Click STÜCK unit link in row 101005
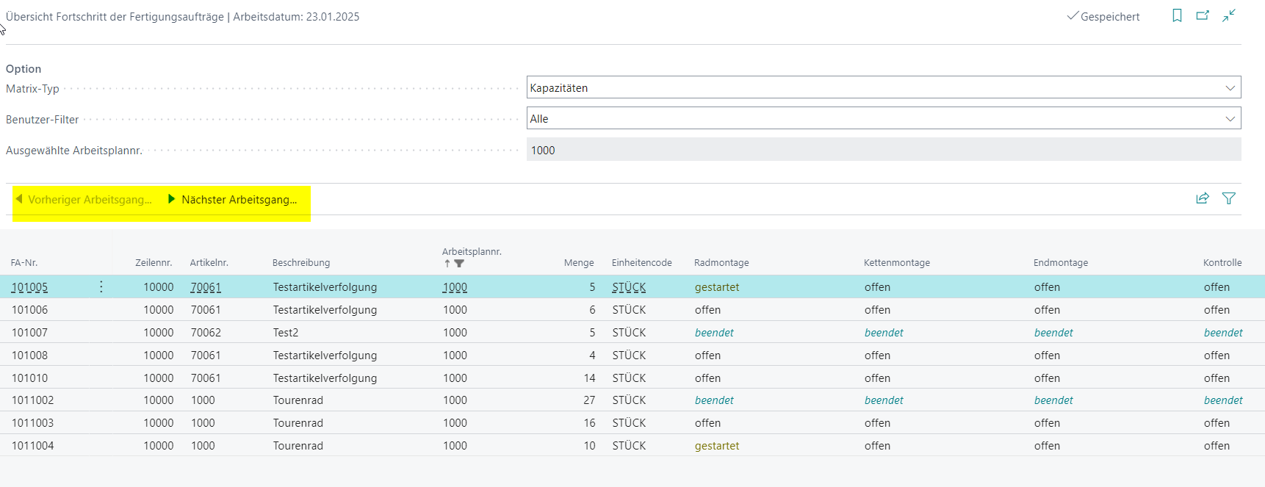This screenshot has height=487, width=1265. tap(629, 287)
